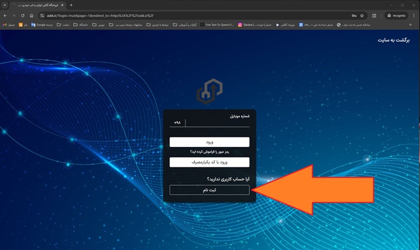Click the browser back arrow

pyautogui.click(x=6, y=16)
